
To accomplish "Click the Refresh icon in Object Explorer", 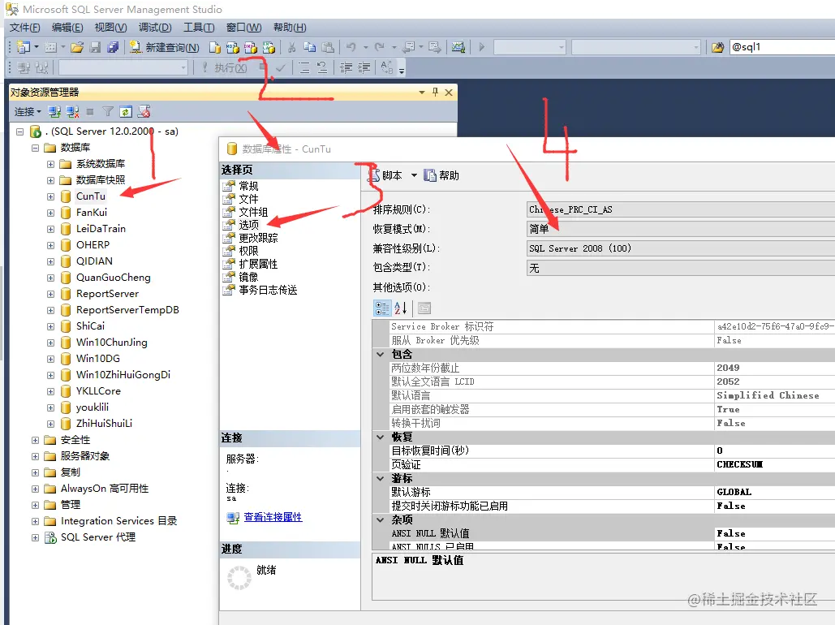I will click(x=126, y=112).
